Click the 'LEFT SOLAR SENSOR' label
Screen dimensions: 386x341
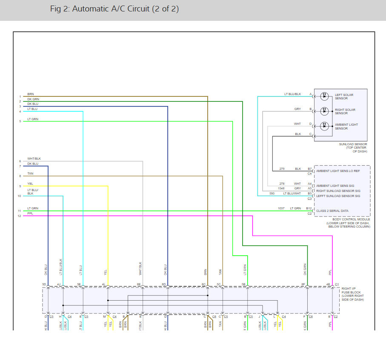pyautogui.click(x=344, y=96)
